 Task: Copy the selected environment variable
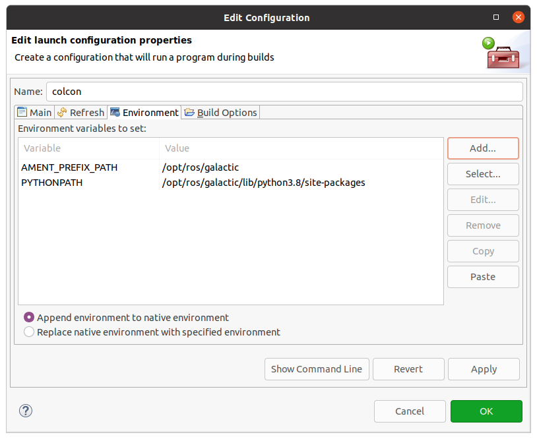coord(483,251)
